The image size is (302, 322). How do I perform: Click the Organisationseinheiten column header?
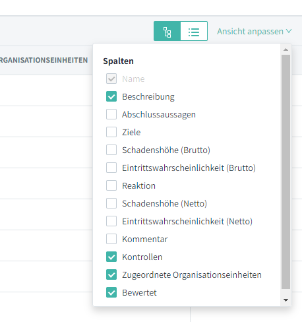click(44, 60)
